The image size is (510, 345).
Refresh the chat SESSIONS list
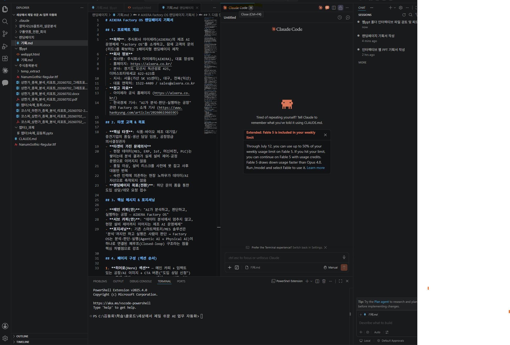point(404,15)
